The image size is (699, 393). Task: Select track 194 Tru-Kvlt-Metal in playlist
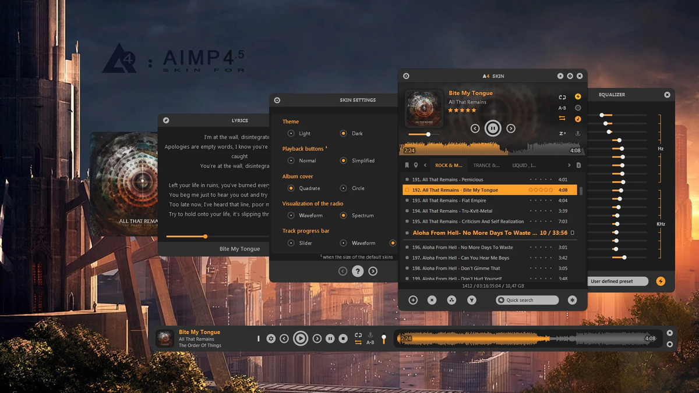(x=490, y=211)
